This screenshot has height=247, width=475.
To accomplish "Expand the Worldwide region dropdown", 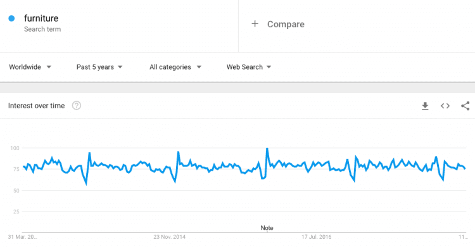I will 30,67.
